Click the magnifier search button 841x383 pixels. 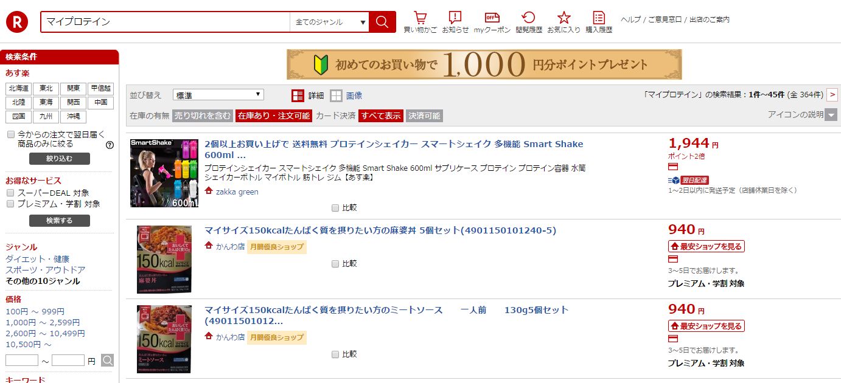pyautogui.click(x=382, y=22)
